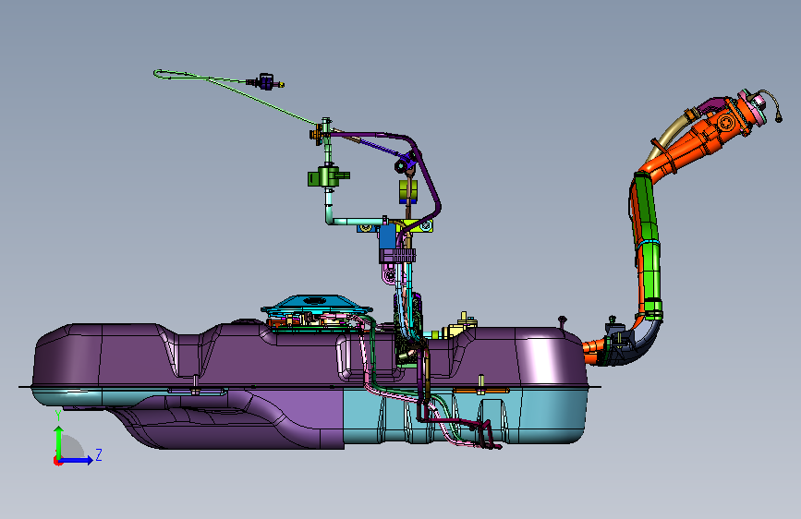Click the 'Y' axis label
This screenshot has height=519, width=801.
pos(58,416)
